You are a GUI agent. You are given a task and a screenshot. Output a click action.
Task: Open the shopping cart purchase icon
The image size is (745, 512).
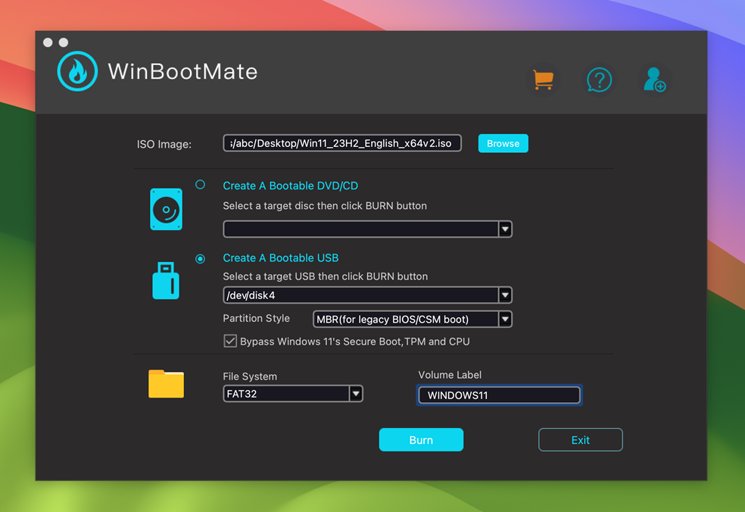click(543, 80)
